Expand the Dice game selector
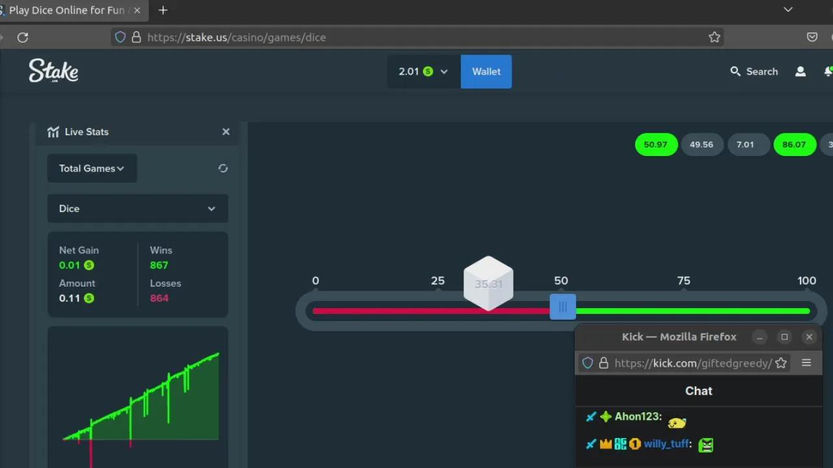This screenshot has width=833, height=468. (x=138, y=209)
